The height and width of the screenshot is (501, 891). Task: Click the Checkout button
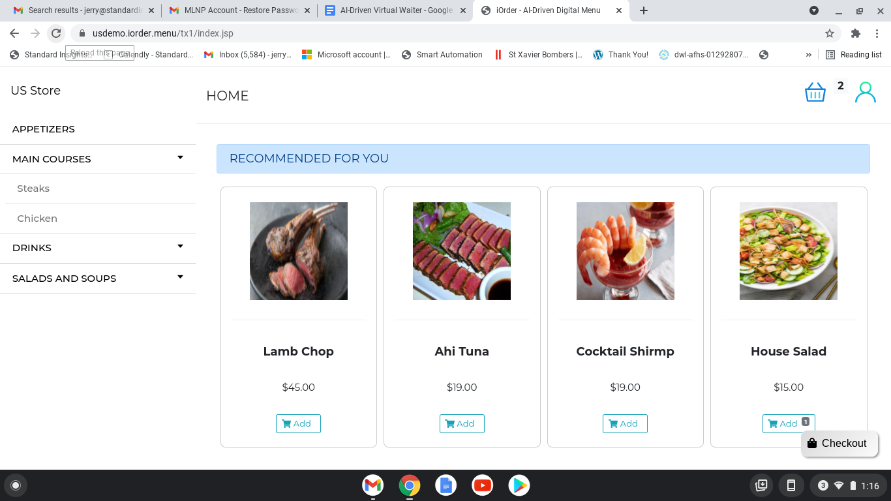point(839,444)
